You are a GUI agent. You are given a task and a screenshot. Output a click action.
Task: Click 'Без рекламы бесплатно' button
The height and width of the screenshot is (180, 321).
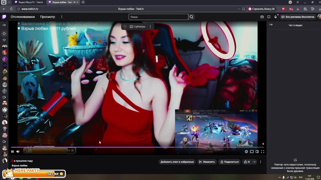point(298,17)
